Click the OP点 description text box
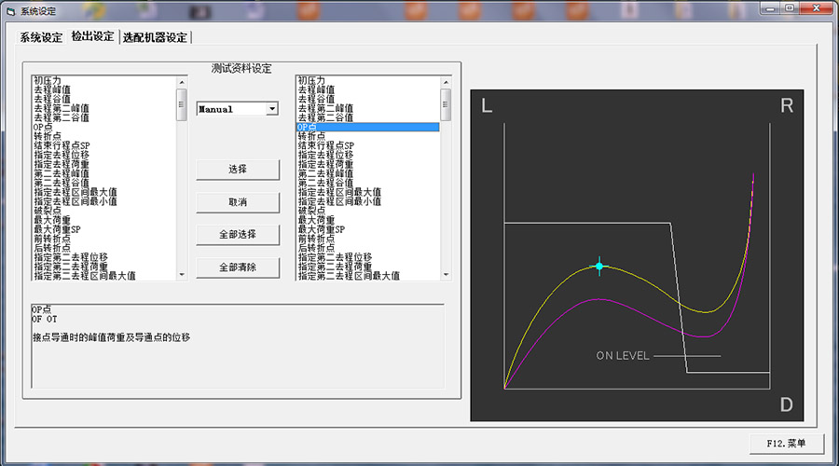Image resolution: width=839 pixels, height=466 pixels. 238,346
